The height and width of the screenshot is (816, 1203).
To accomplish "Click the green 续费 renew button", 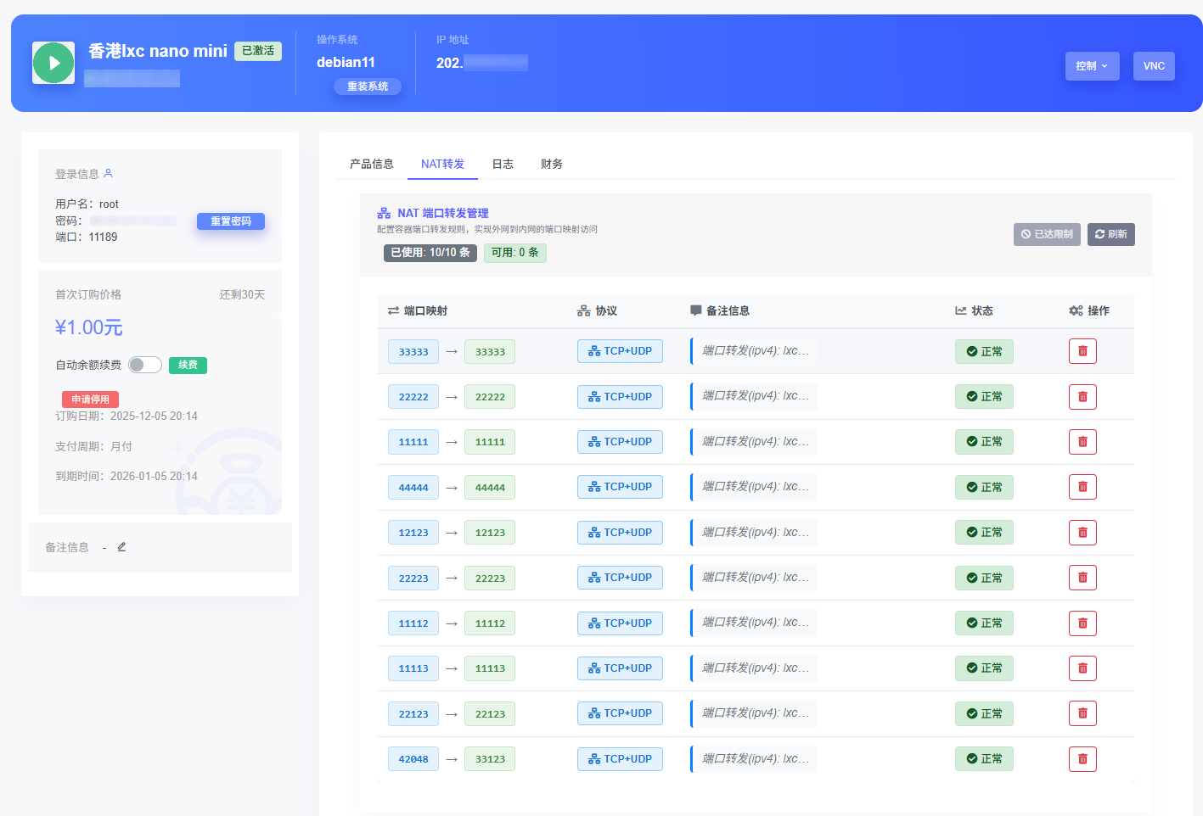I will coord(188,365).
